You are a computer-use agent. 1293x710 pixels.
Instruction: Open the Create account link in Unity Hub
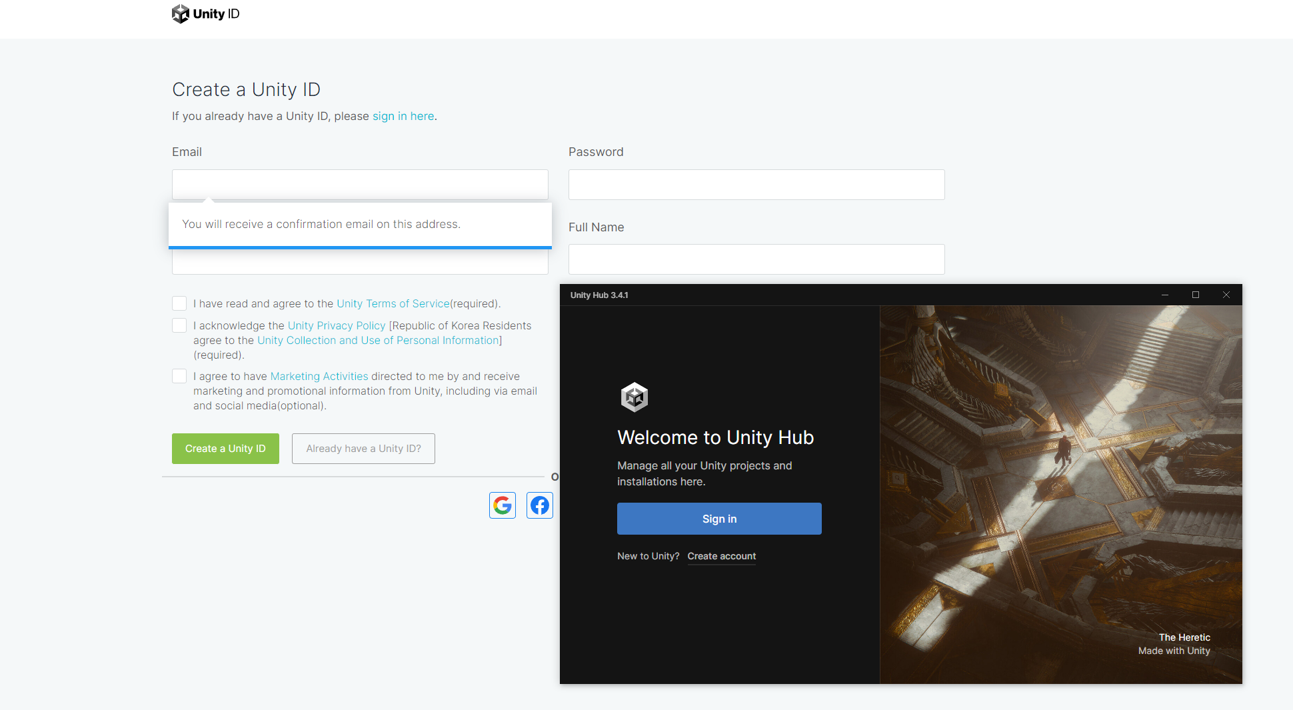click(x=722, y=556)
